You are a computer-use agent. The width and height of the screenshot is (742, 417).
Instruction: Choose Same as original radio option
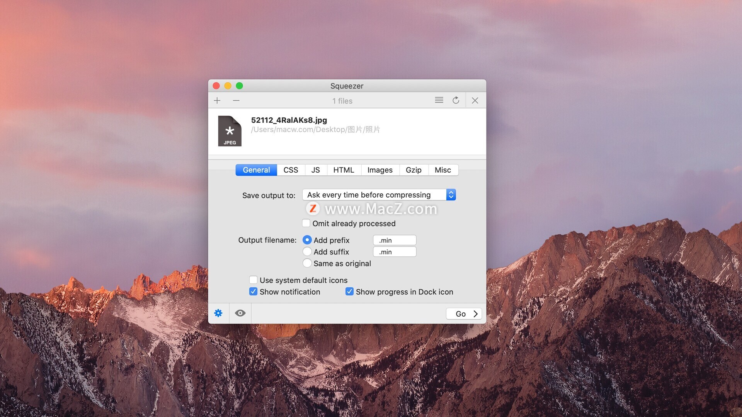307,263
